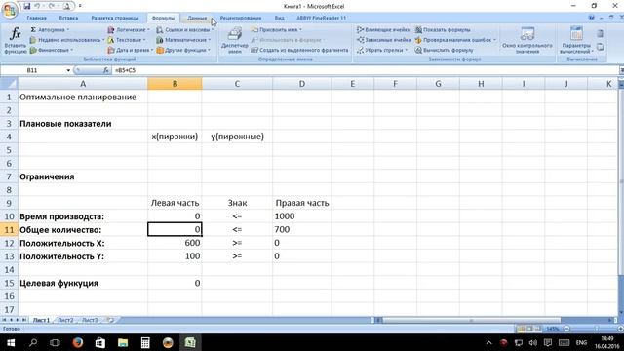
Task: Open the Математические functions dropdown
Action: [183, 40]
